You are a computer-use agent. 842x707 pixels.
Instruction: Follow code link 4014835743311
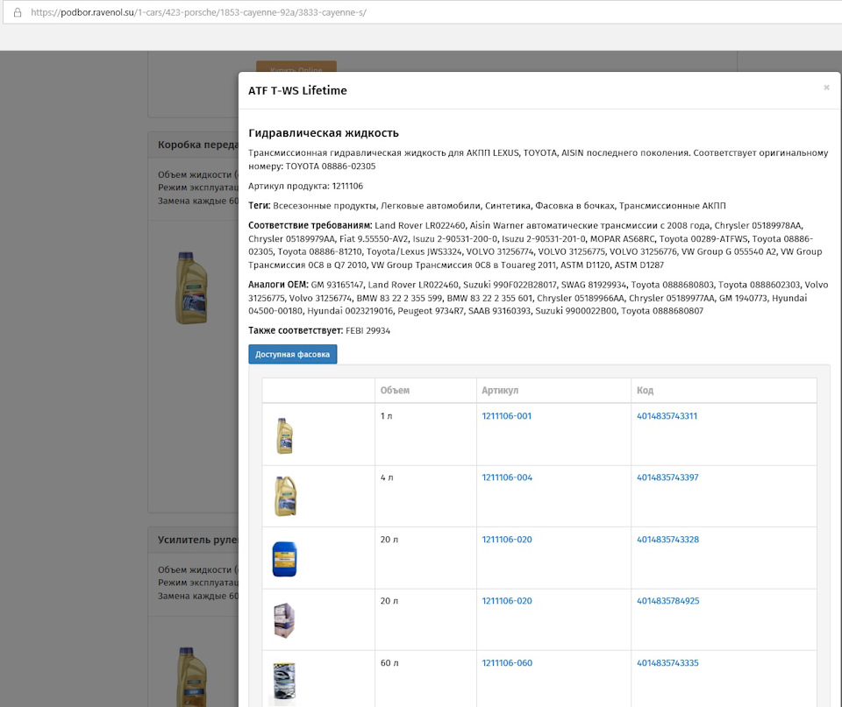pyautogui.click(x=667, y=416)
